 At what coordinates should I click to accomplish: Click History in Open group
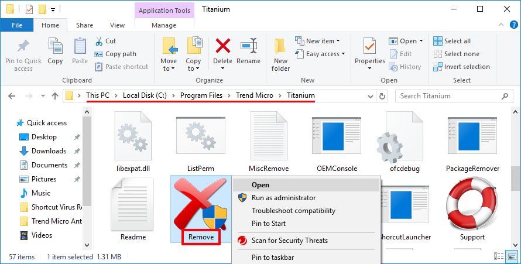coord(405,67)
